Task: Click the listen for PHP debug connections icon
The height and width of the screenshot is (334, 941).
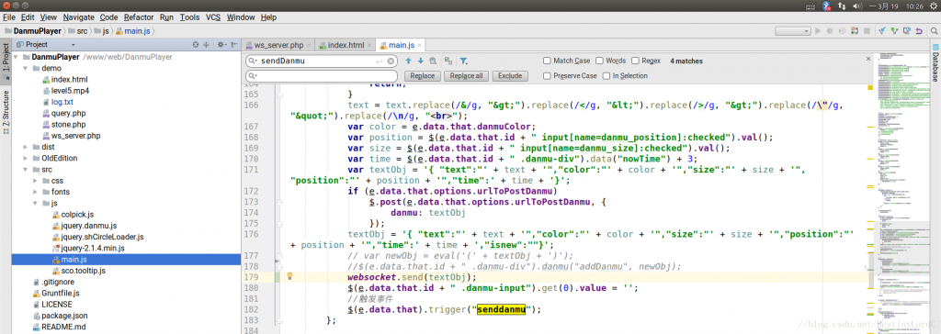Action: pyautogui.click(x=855, y=30)
